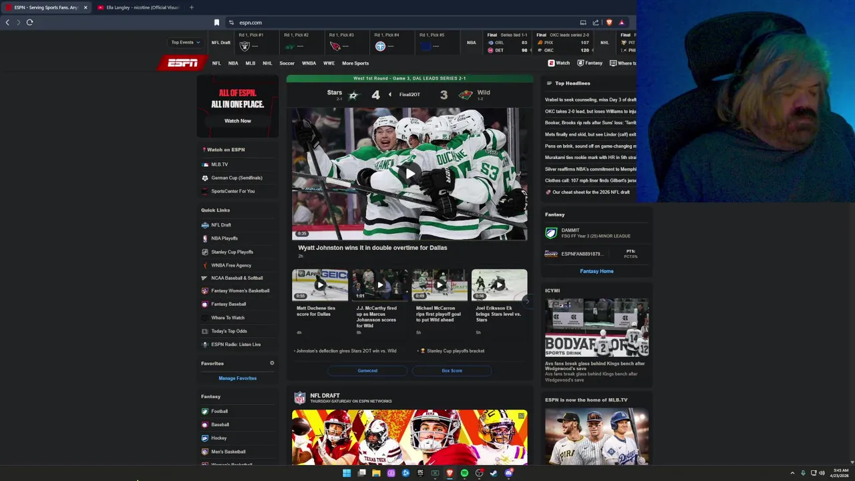Click the arrow beside the Stars score
This screenshot has width=855, height=481.
pos(390,95)
